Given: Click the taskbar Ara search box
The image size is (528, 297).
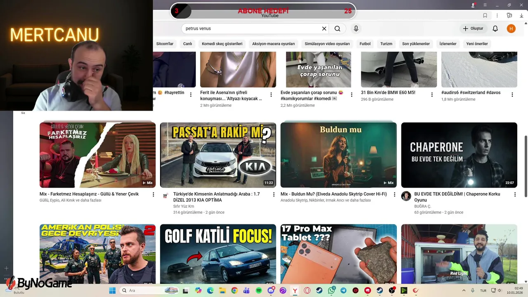Looking at the screenshot, I should [150, 290].
